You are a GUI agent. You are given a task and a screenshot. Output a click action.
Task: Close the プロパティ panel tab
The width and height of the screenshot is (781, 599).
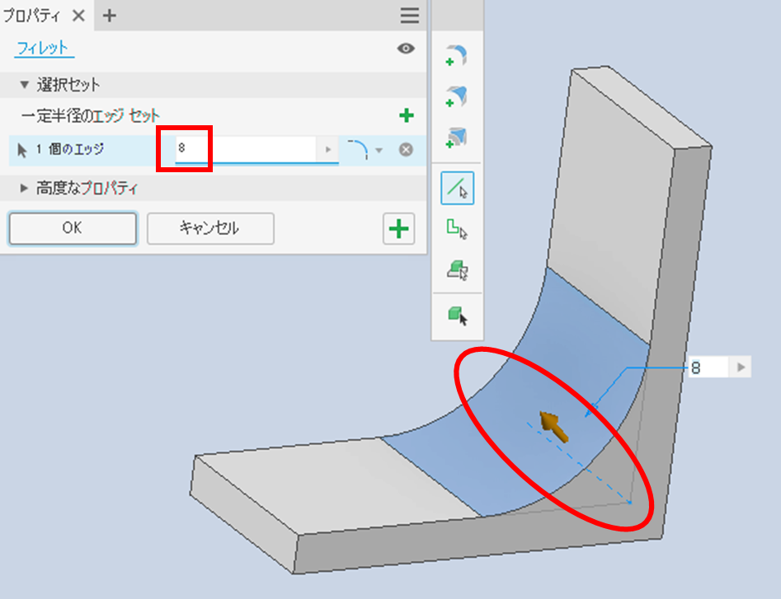[78, 16]
